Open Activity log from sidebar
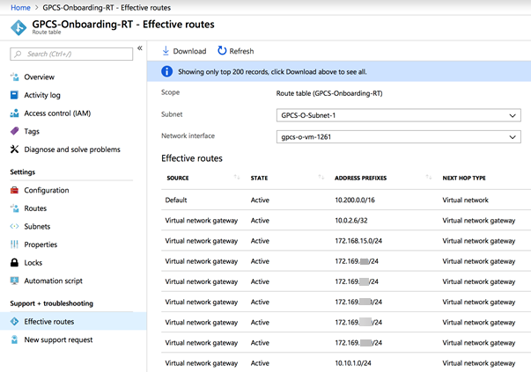The image size is (531, 372). pyautogui.click(x=42, y=95)
